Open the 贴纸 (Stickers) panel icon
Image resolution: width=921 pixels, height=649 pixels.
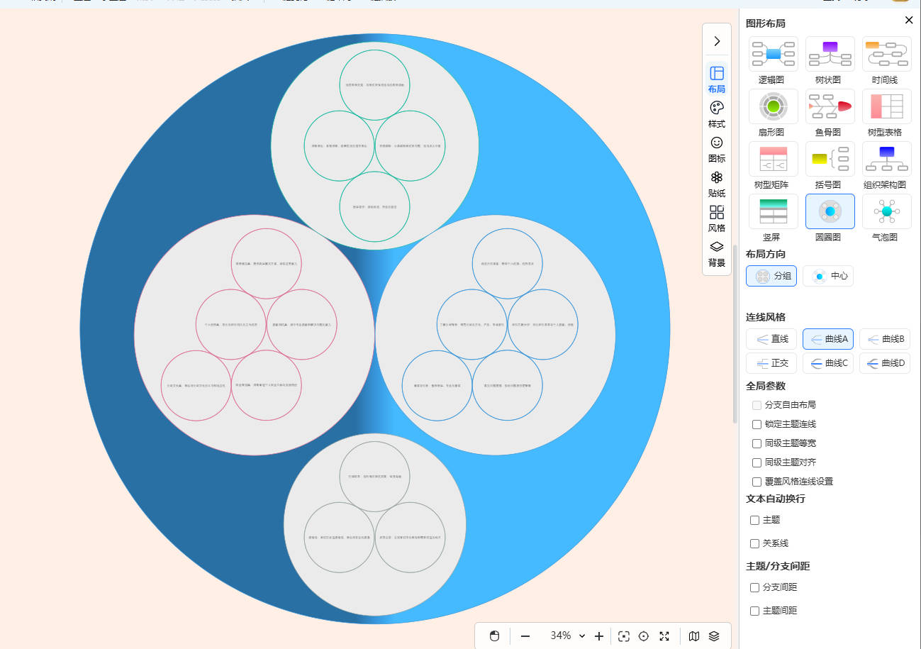pos(716,184)
